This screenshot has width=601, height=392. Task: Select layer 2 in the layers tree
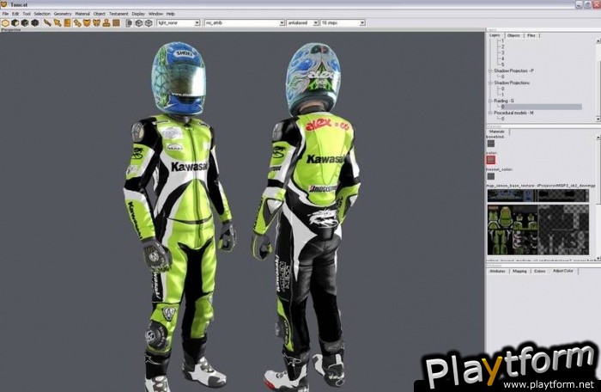click(502, 46)
